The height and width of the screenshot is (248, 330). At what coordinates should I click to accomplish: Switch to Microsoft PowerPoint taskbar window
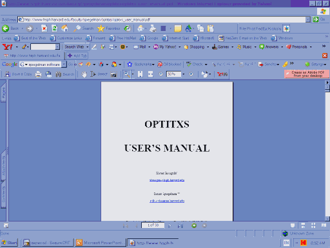coord(101,243)
